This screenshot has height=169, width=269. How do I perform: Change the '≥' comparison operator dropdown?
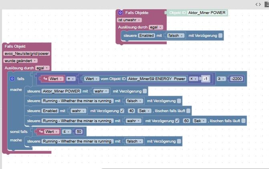(x=221, y=78)
